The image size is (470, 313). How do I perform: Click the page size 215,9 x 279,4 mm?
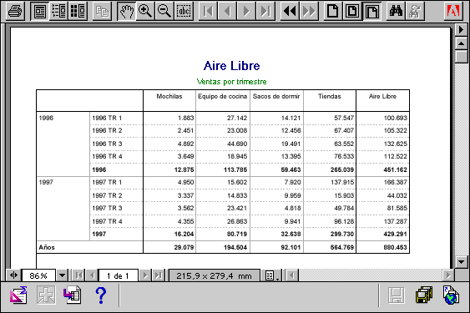(x=214, y=275)
